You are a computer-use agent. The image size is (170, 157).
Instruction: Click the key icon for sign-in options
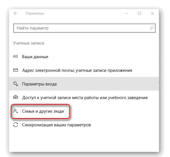point(16,84)
